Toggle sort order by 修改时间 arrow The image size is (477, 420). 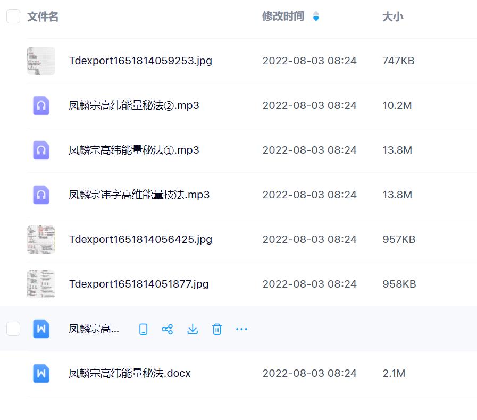316,16
